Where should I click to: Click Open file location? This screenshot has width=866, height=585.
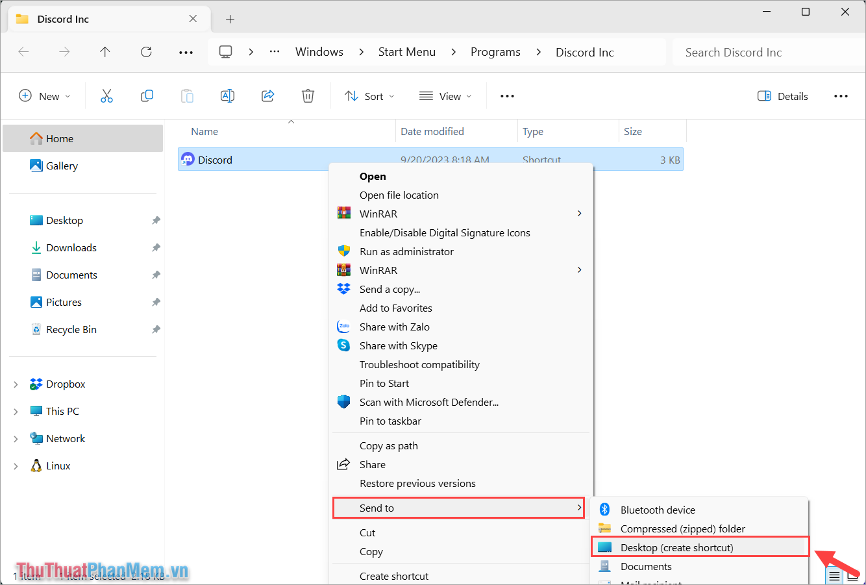tap(399, 195)
